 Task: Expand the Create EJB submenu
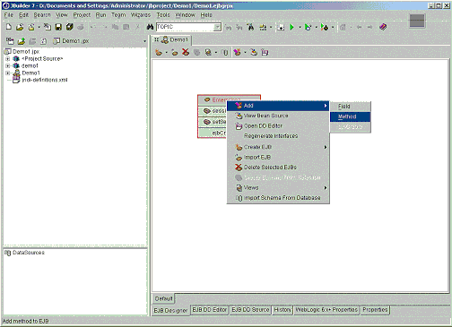coord(278,147)
